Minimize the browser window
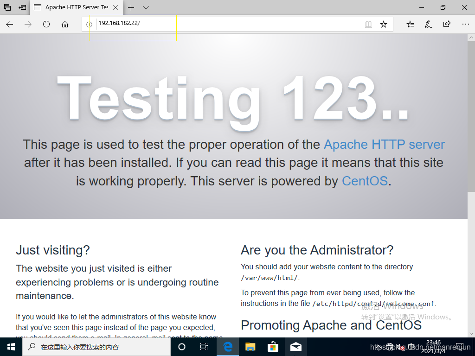475x356 pixels. pos(422,7)
